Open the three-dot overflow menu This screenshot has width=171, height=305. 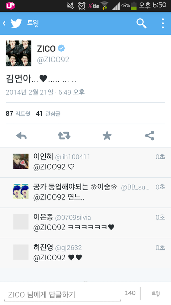click(x=163, y=23)
